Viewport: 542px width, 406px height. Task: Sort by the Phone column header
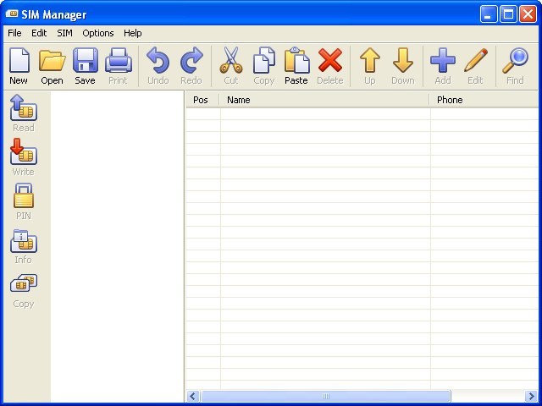484,100
